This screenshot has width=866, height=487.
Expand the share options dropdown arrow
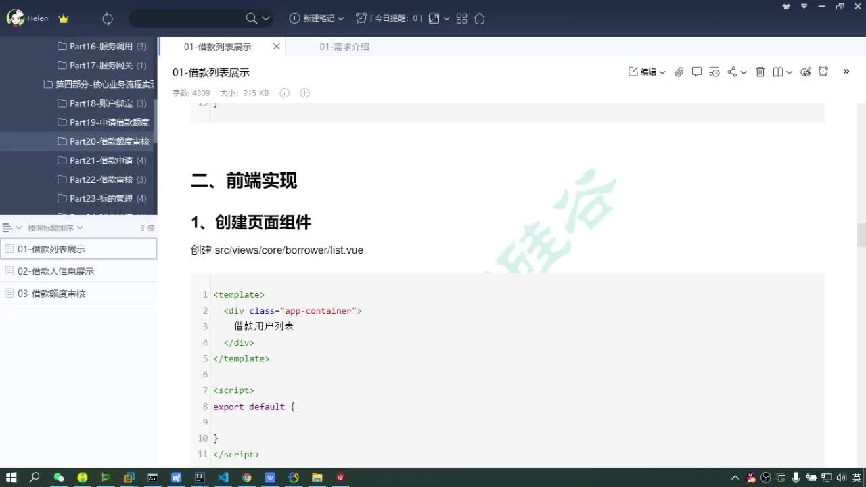(x=744, y=72)
